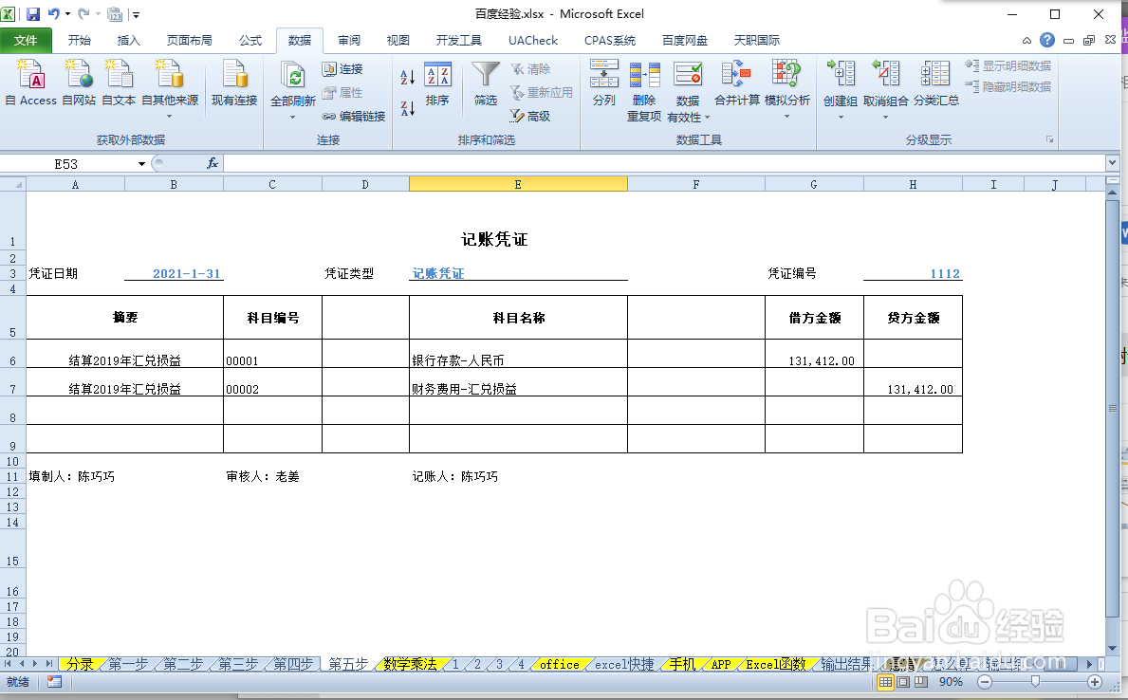
Task: Click the 编辑链接 edit links button
Action: tap(352, 117)
